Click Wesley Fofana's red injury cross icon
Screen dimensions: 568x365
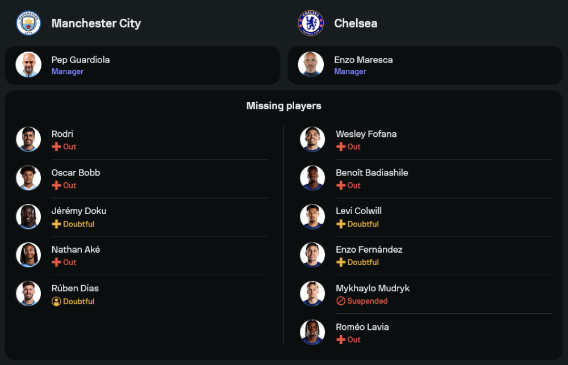(x=341, y=146)
